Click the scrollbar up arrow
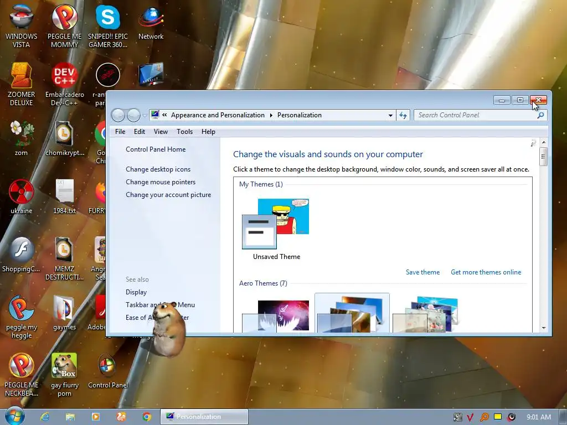This screenshot has width=567, height=425. 543,142
